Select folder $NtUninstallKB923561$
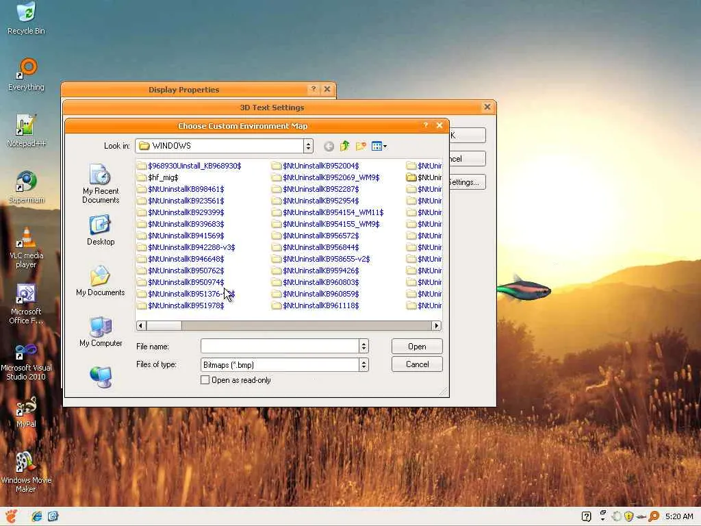Image resolution: width=701 pixels, height=526 pixels. tap(181, 201)
